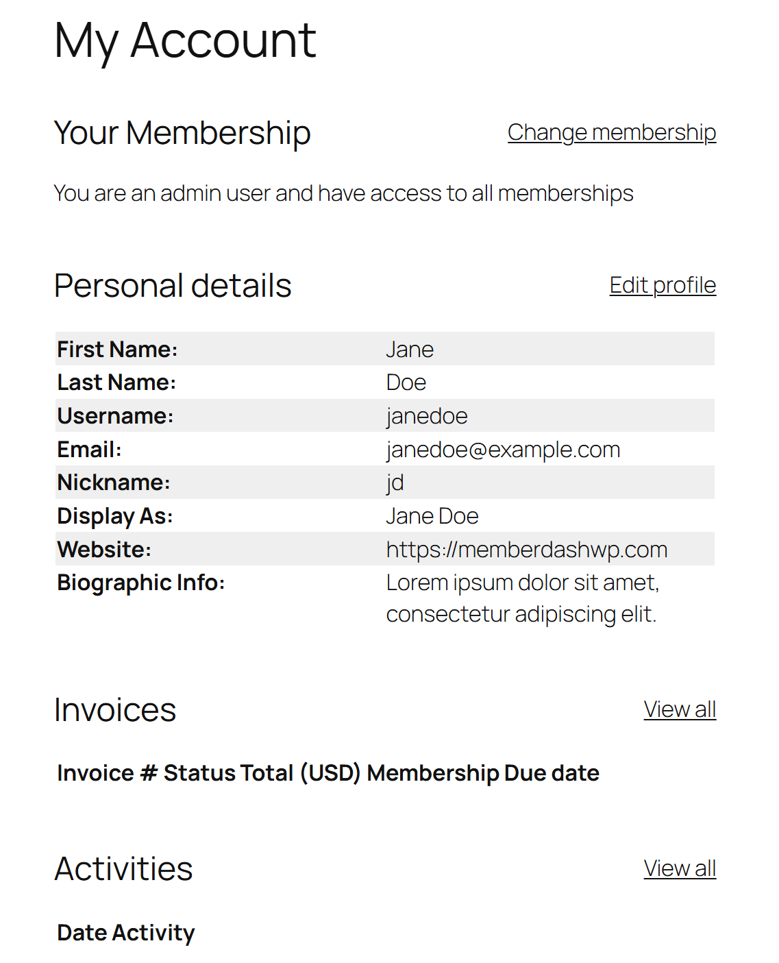Image resolution: width=779 pixels, height=963 pixels.
Task: Select the First Name value Jane
Action: pyautogui.click(x=410, y=350)
